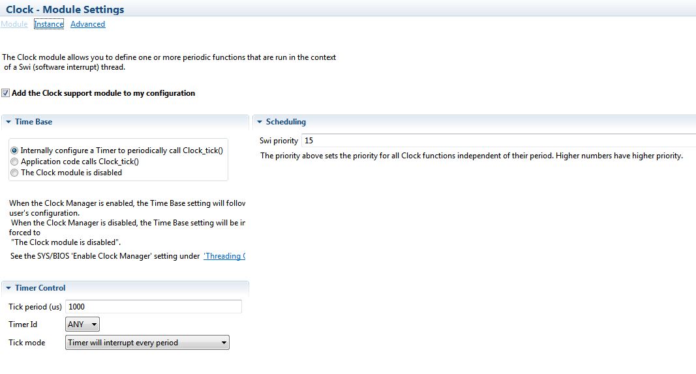The height and width of the screenshot is (374, 696).
Task: Switch to the Module tab link
Action: pyautogui.click(x=14, y=24)
